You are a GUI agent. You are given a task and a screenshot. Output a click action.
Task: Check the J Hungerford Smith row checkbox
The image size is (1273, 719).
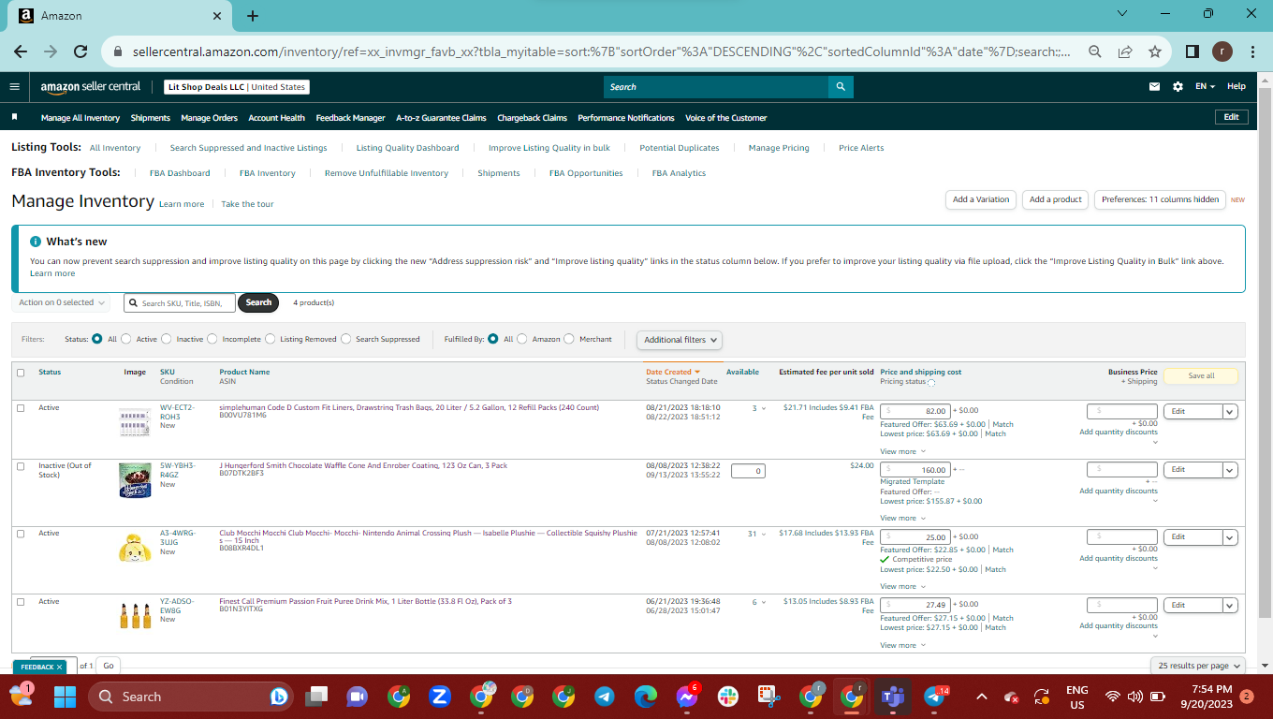[x=21, y=466]
